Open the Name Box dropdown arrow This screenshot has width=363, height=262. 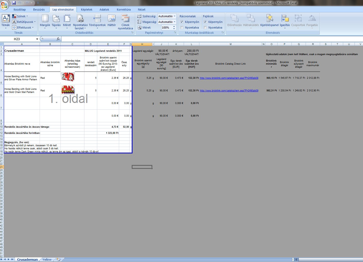click(x=37, y=39)
